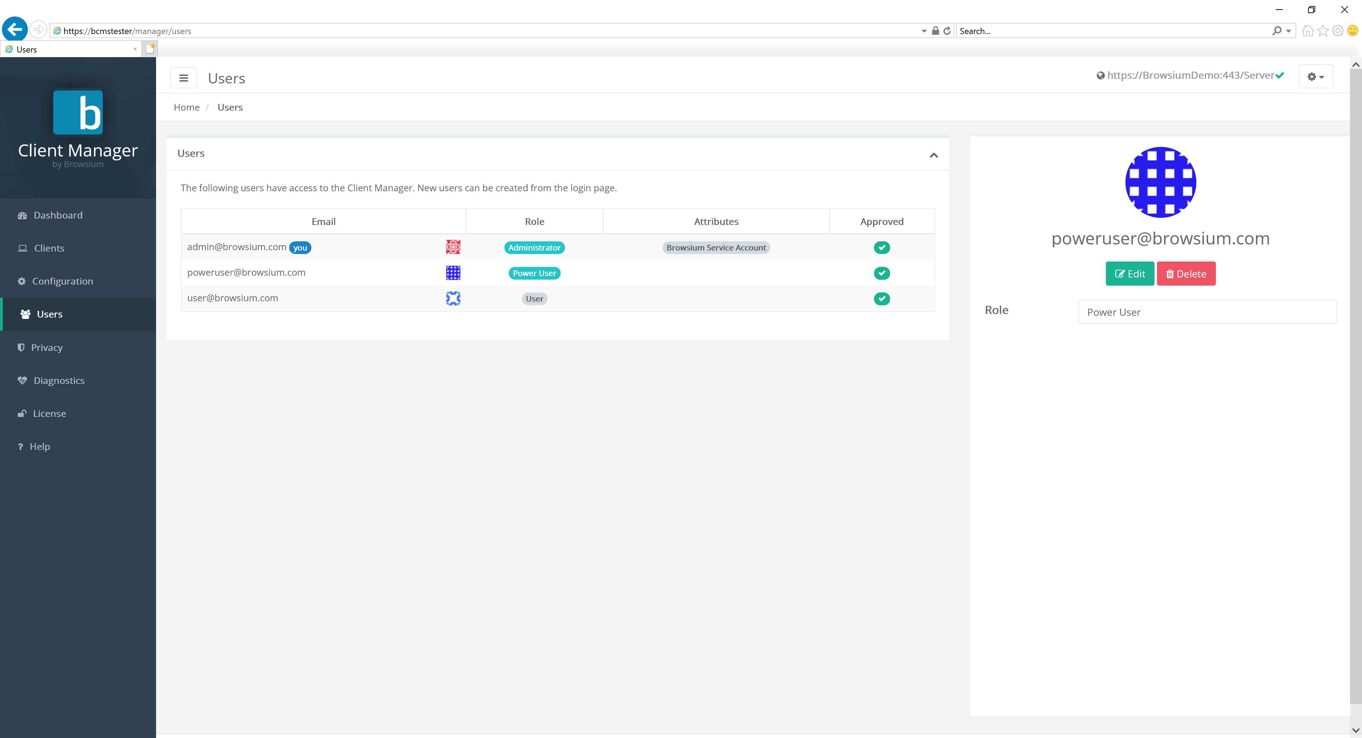Viewport: 1362px width, 738px height.
Task: Switch to the Users browser tab
Action: tap(69, 49)
